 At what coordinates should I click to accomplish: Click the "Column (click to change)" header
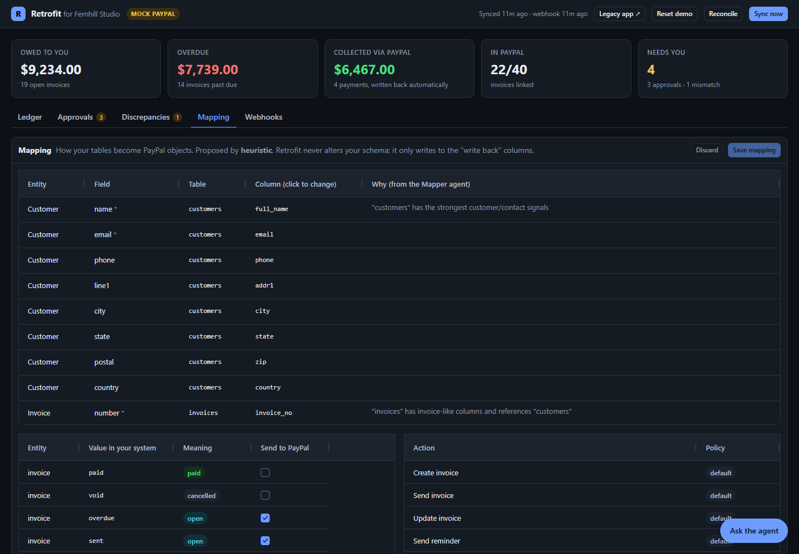pyautogui.click(x=296, y=184)
